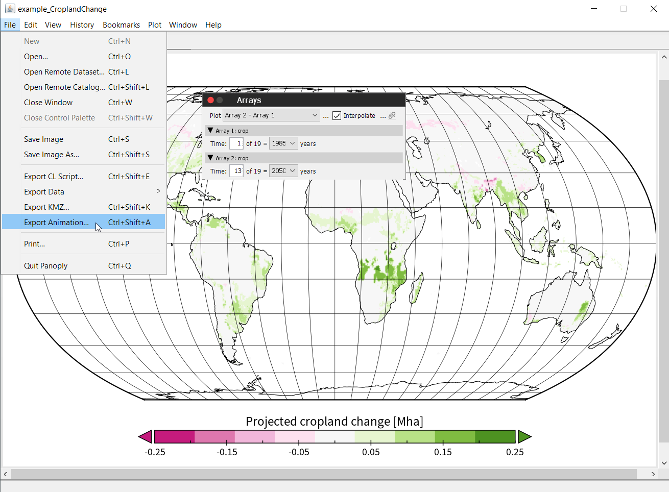Open the Bookmarks menu
669x492 pixels.
tap(121, 24)
